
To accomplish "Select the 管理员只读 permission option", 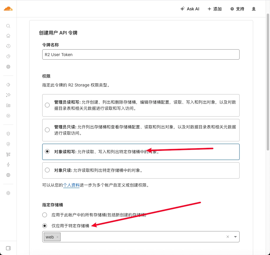I will (x=47, y=130).
